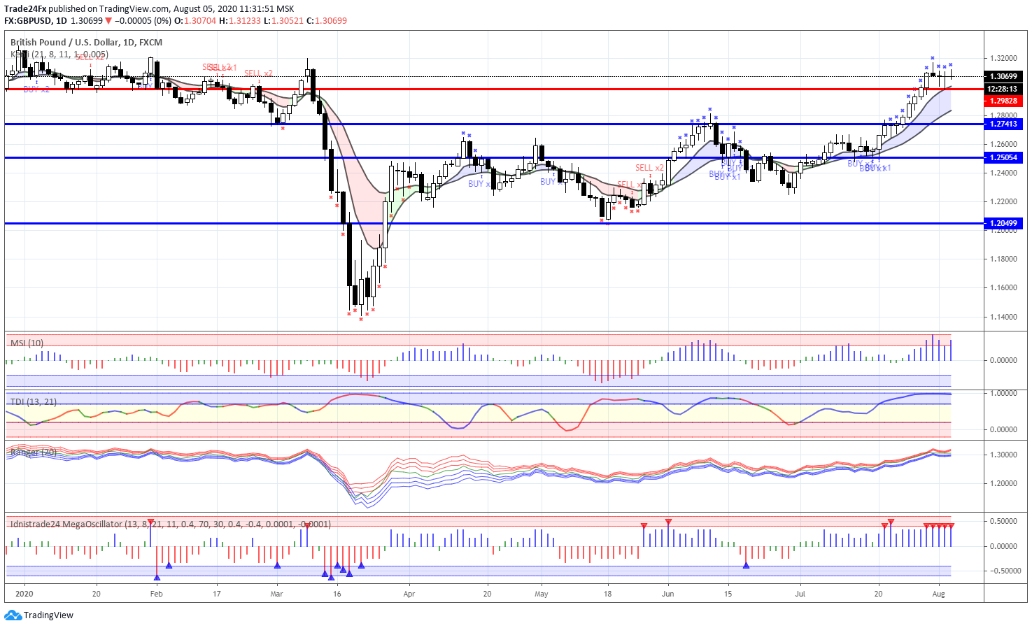Select the blue 1.27413 price label
Screen dimensions: 1032x628
pyautogui.click(x=1003, y=124)
